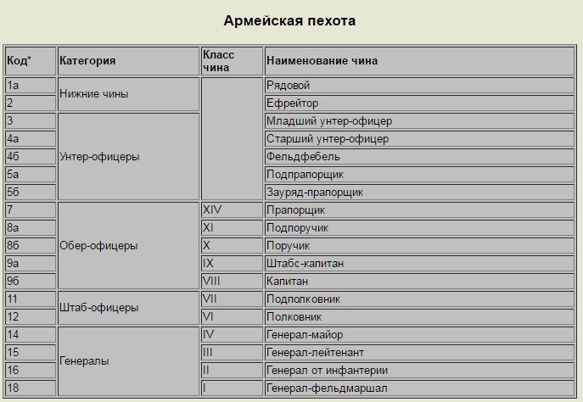Image resolution: width=583 pixels, height=402 pixels.
Task: Select the 'Наименование чина' column header
Action: [x=419, y=61]
